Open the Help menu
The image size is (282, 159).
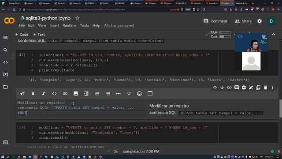click(x=96, y=26)
